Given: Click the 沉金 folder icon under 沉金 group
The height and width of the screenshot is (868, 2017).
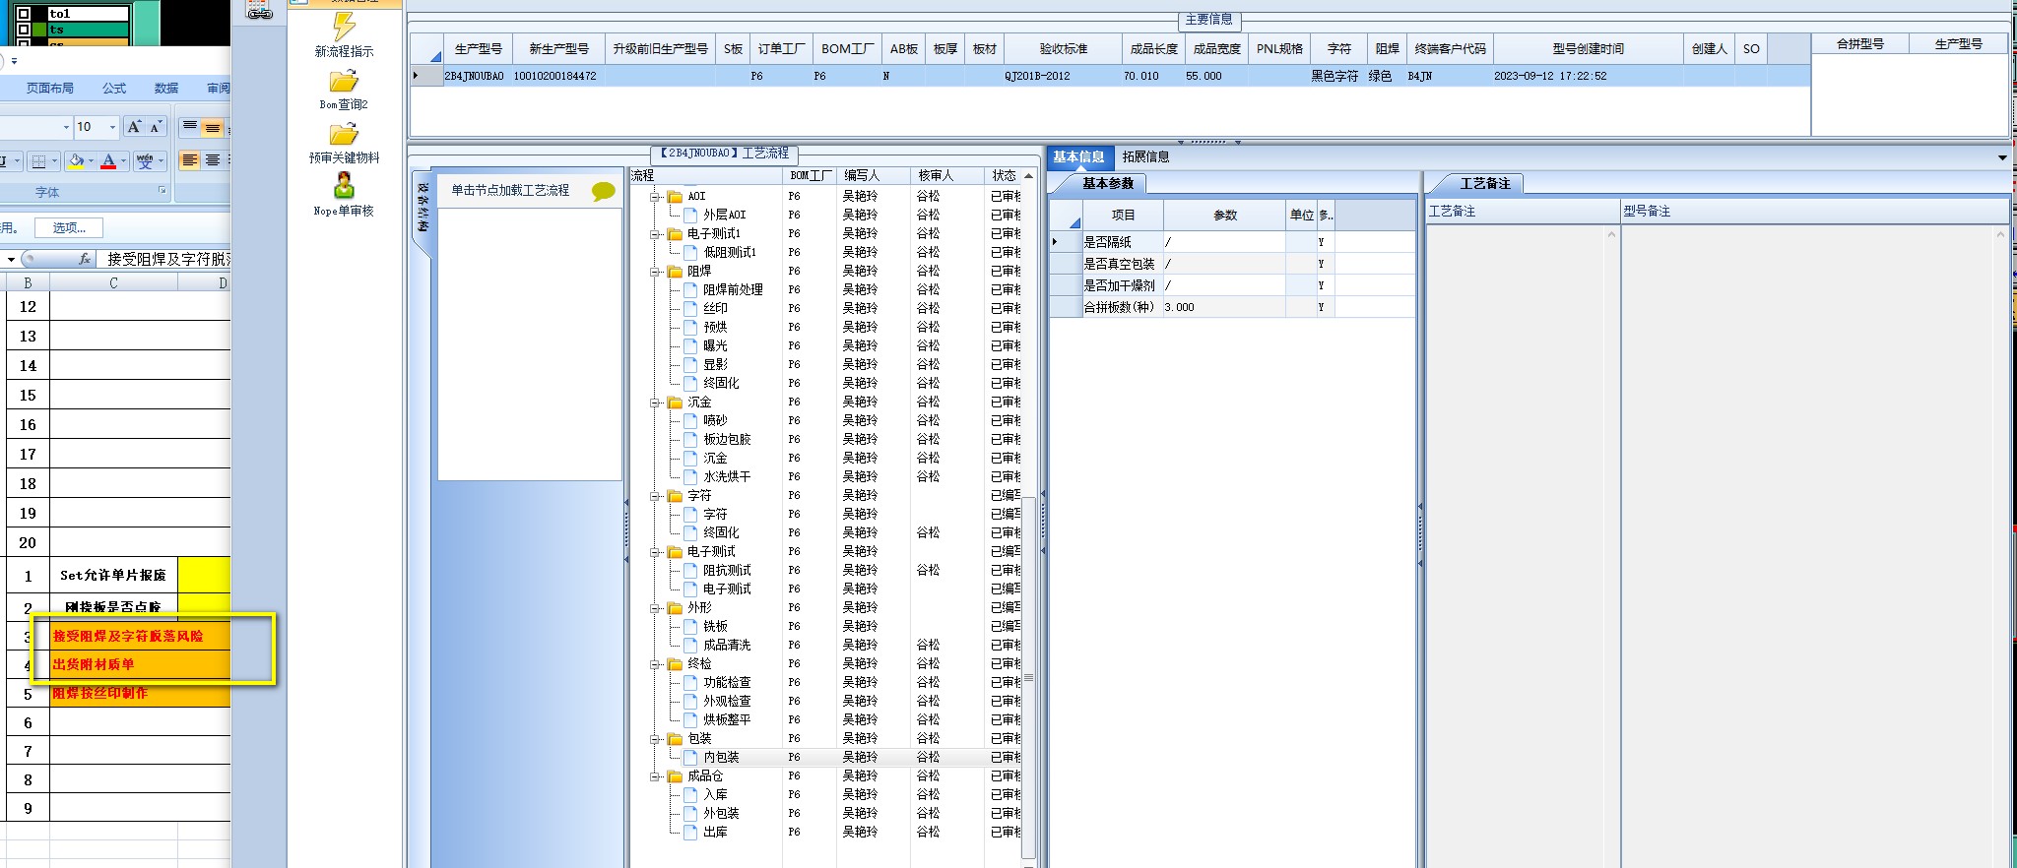Looking at the screenshot, I should coord(675,402).
